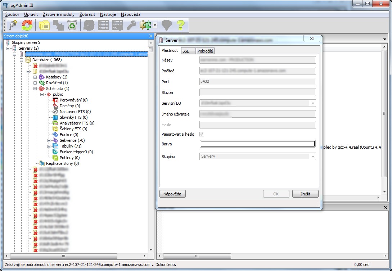The image size is (392, 271).
Task: Click the Replikace Slony (0) node icon
Action: 42,163
